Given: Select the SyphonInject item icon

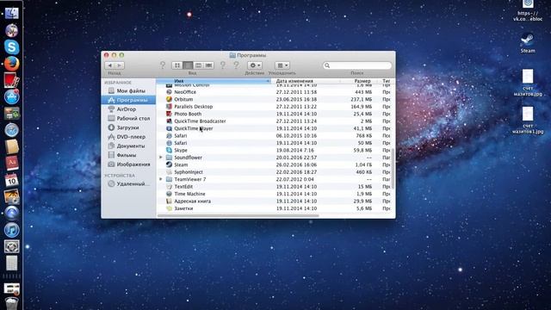Looking at the screenshot, I should coord(169,172).
